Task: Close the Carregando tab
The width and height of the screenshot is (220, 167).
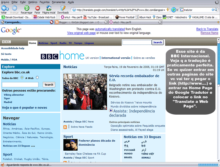Action: click(x=52, y=22)
